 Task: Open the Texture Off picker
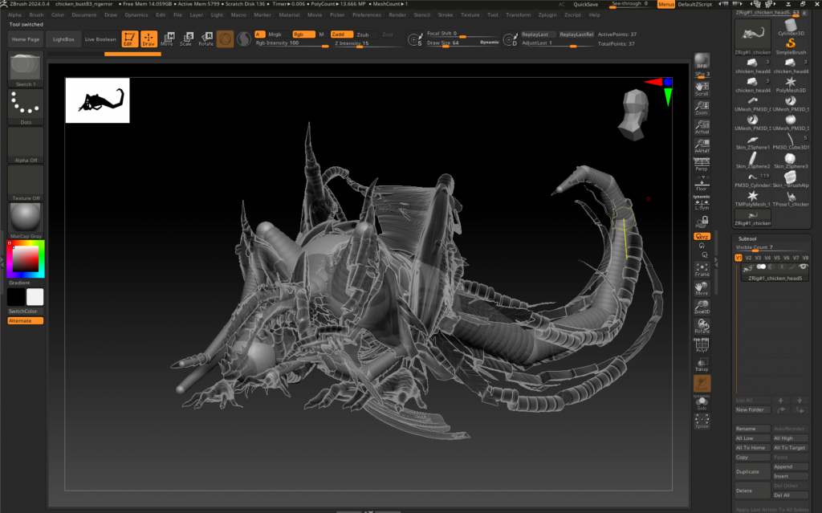[x=26, y=183]
